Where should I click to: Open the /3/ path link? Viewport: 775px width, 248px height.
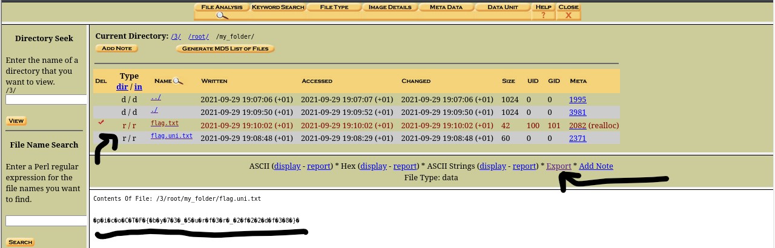pyautogui.click(x=176, y=37)
